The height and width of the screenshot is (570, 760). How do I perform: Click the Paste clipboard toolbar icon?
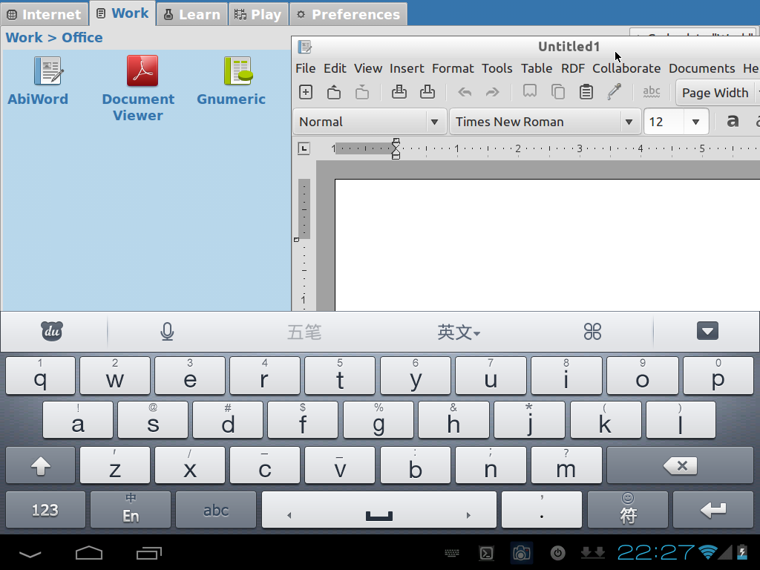(x=586, y=92)
